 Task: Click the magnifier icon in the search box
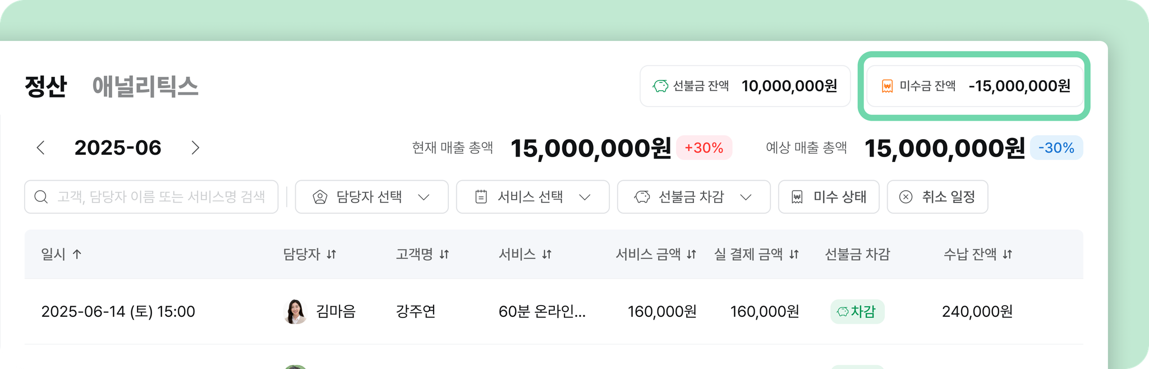click(x=41, y=197)
